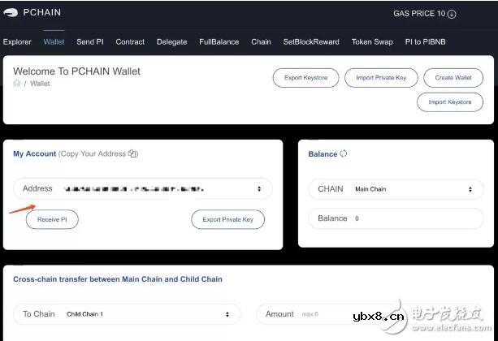Screen dimensions: 498x341
Task: Open the Delegate section
Action: [172, 42]
